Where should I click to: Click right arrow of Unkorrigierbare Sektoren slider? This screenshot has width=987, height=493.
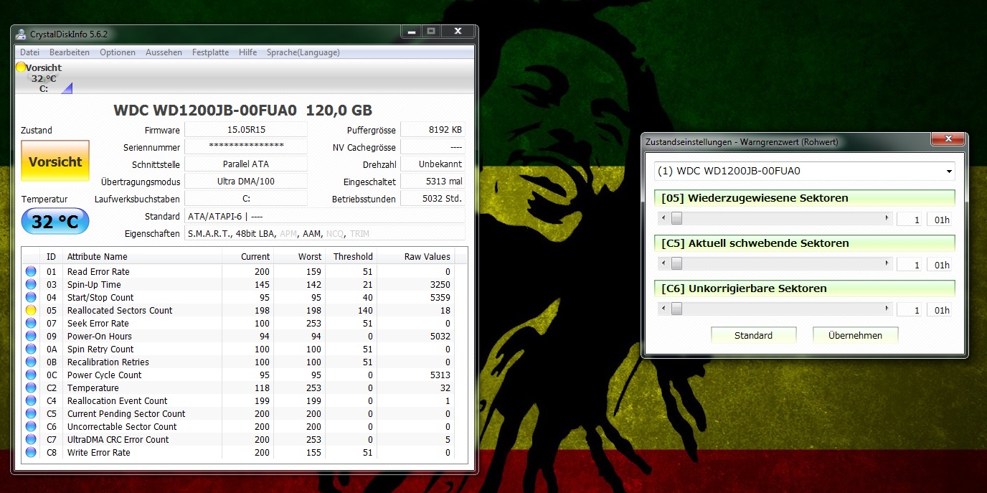pos(887,309)
